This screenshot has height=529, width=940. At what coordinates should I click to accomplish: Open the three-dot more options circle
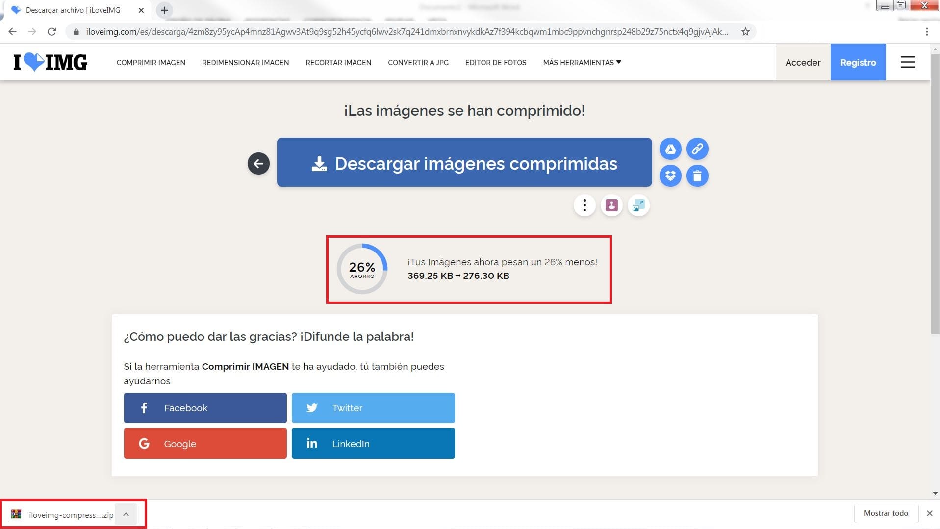584,205
